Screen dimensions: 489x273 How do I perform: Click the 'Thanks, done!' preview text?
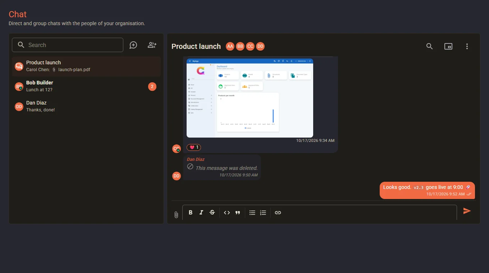tap(41, 110)
